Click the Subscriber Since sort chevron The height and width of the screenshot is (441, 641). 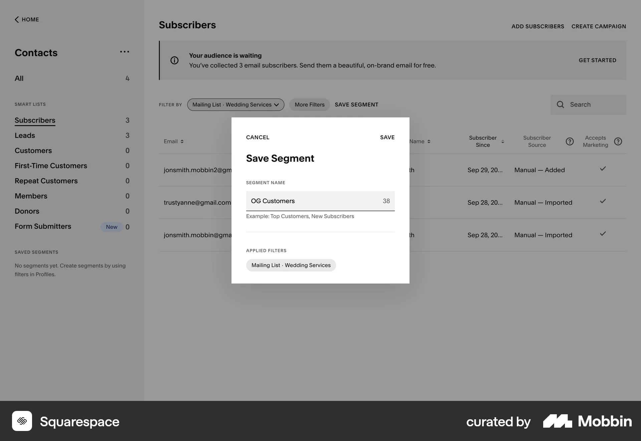click(503, 142)
